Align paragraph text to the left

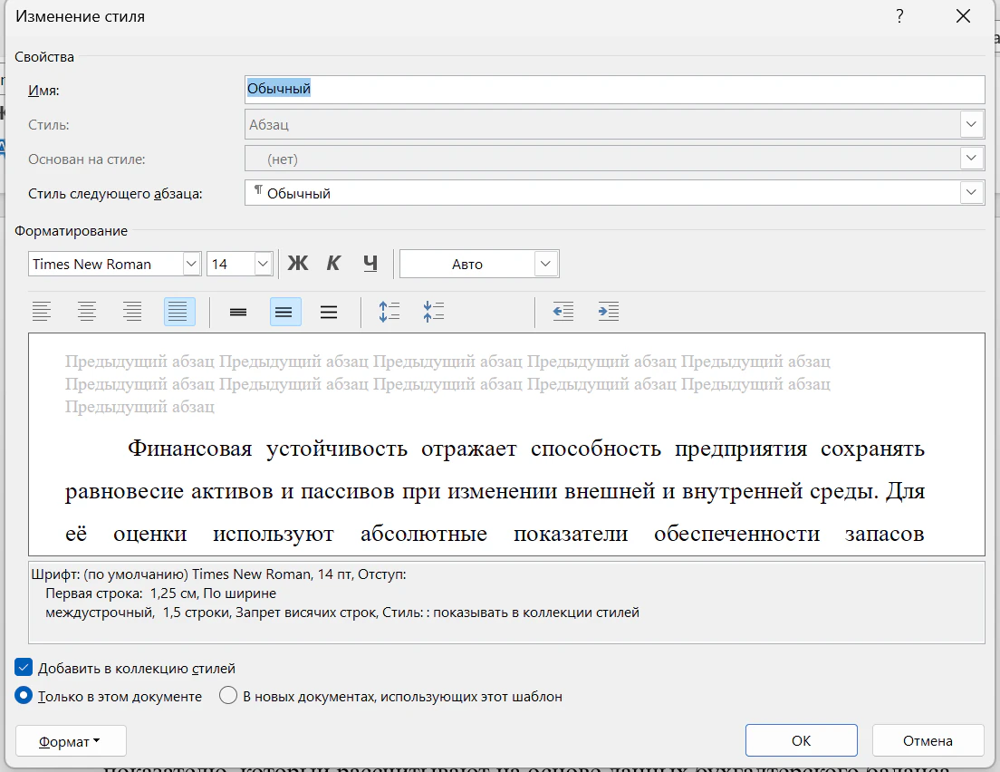(42, 312)
